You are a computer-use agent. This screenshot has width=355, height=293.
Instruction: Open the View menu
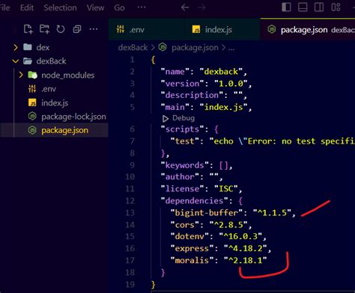pyautogui.click(x=95, y=7)
